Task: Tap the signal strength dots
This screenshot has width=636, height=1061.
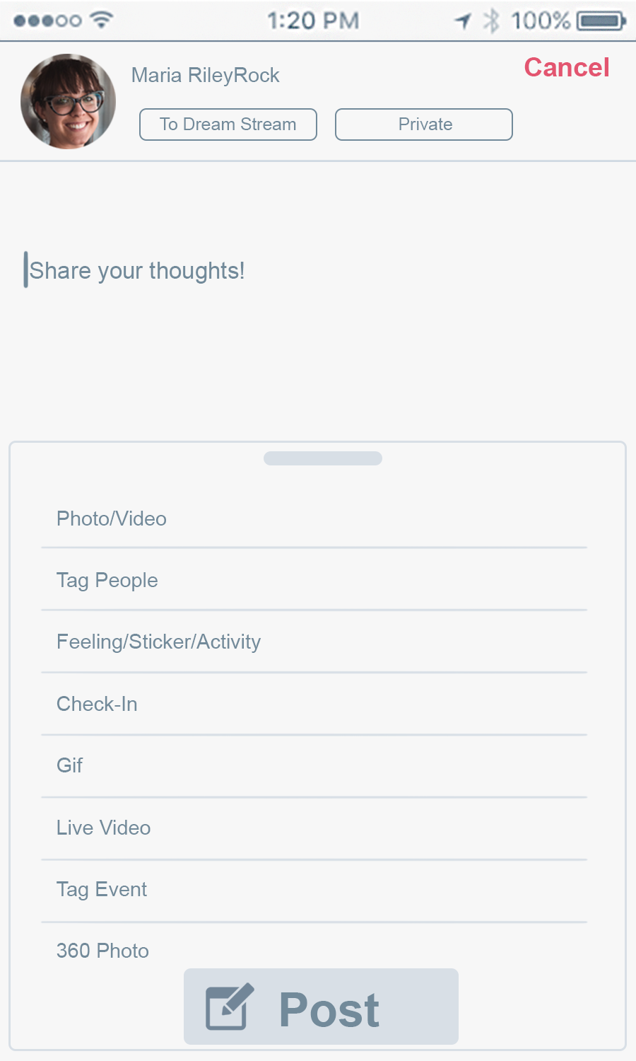Action: [x=47, y=21]
